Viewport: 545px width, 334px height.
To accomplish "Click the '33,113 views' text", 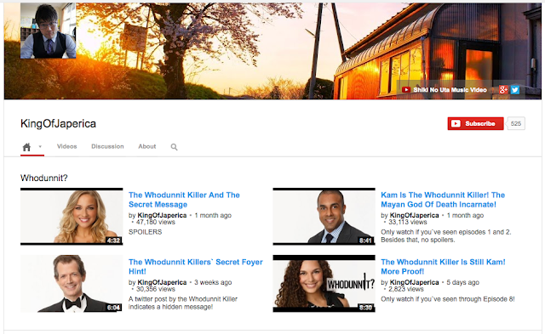I will (408, 222).
